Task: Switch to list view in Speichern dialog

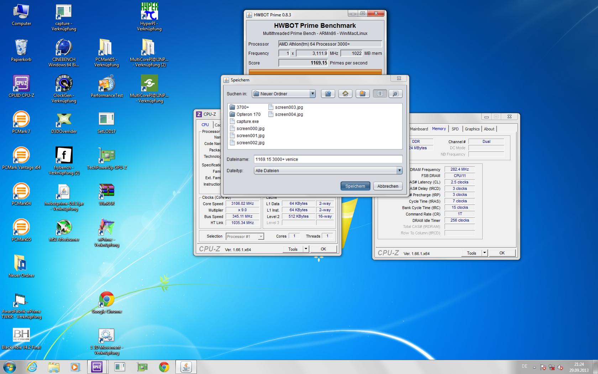Action: click(380, 94)
